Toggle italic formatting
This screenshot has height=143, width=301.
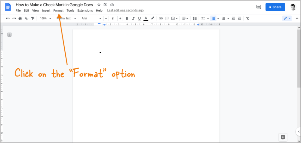[133, 19]
